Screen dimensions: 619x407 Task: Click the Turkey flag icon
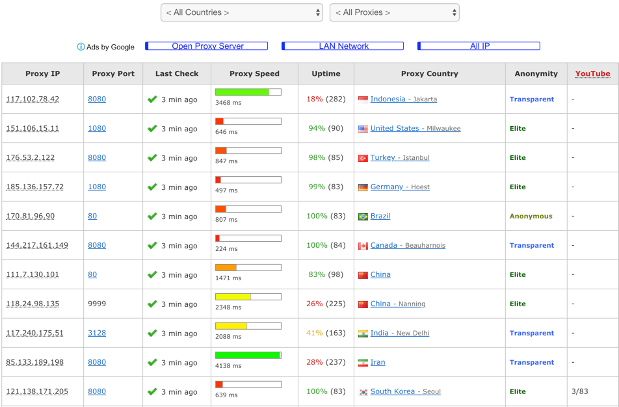coord(363,158)
